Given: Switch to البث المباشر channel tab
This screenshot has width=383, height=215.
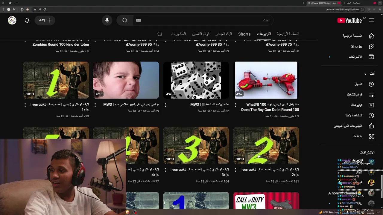Looking at the screenshot, I should point(224,34).
